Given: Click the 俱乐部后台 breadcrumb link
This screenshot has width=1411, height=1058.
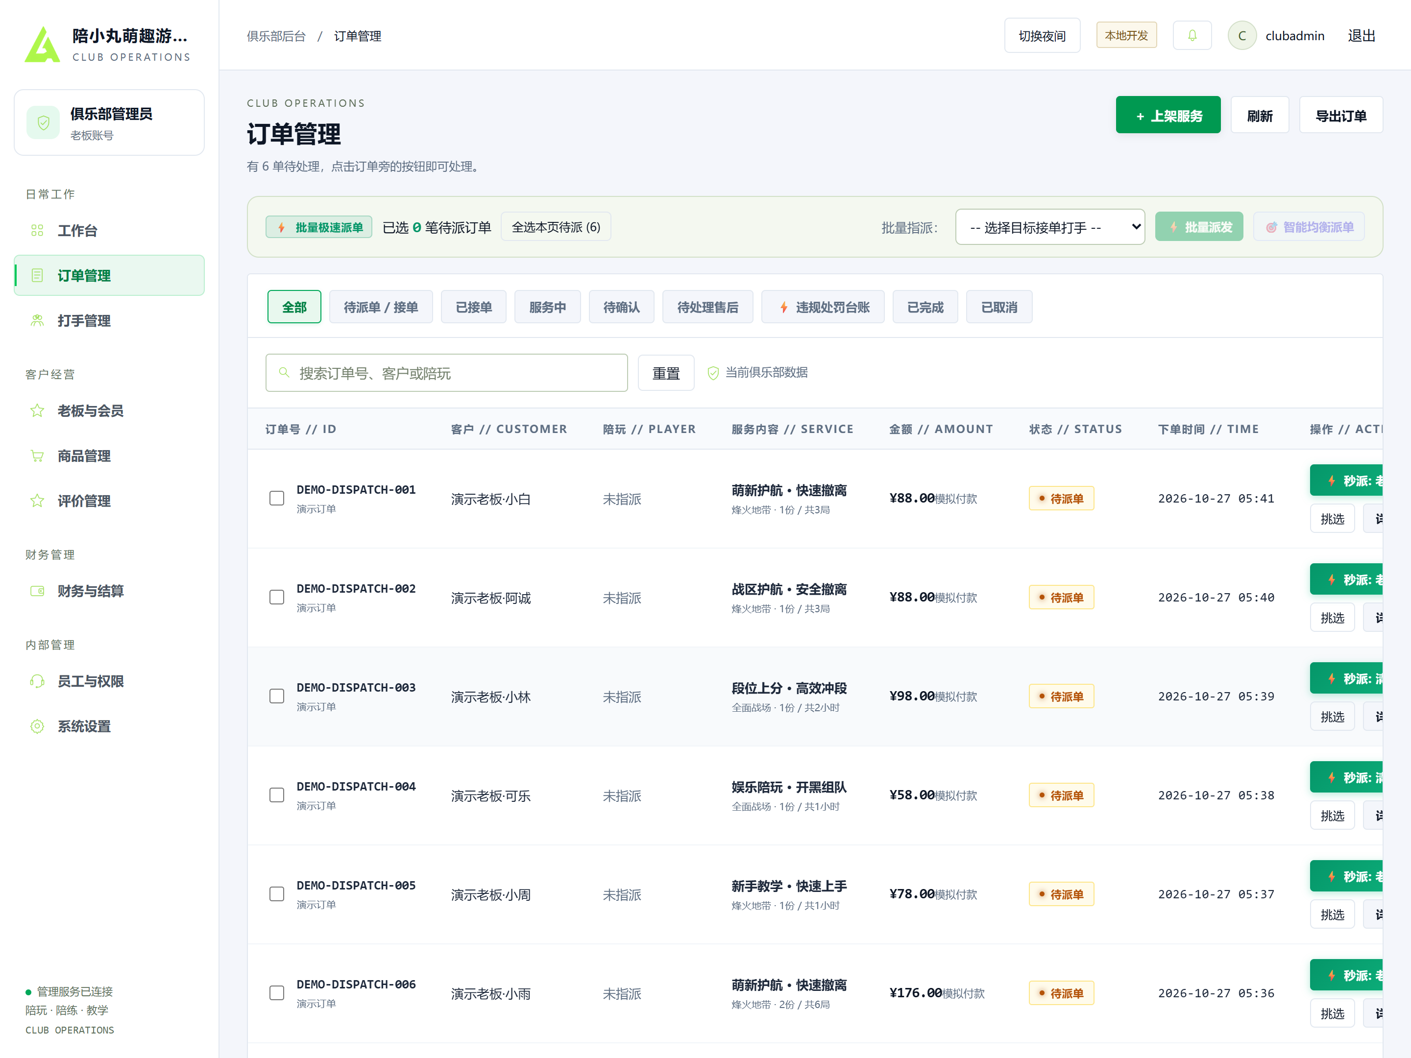Looking at the screenshot, I should (276, 36).
